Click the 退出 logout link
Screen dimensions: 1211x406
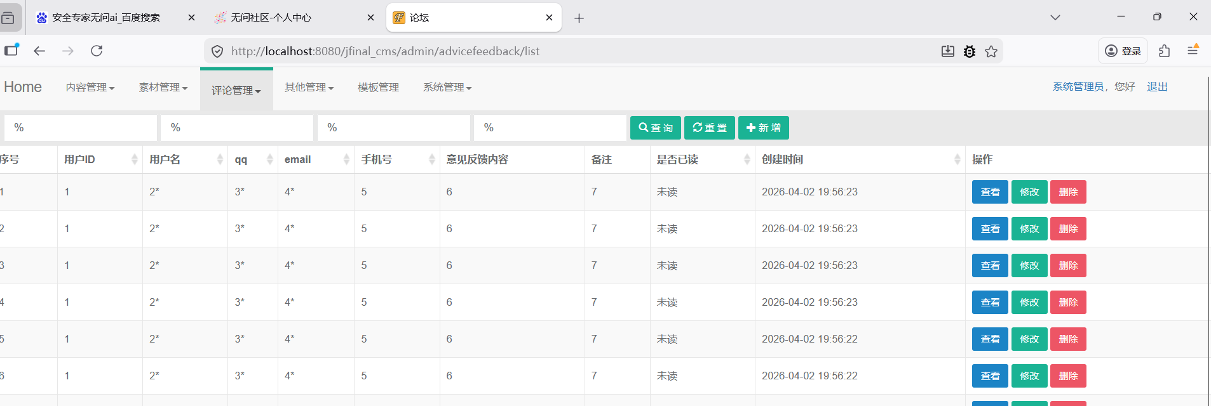point(1157,87)
